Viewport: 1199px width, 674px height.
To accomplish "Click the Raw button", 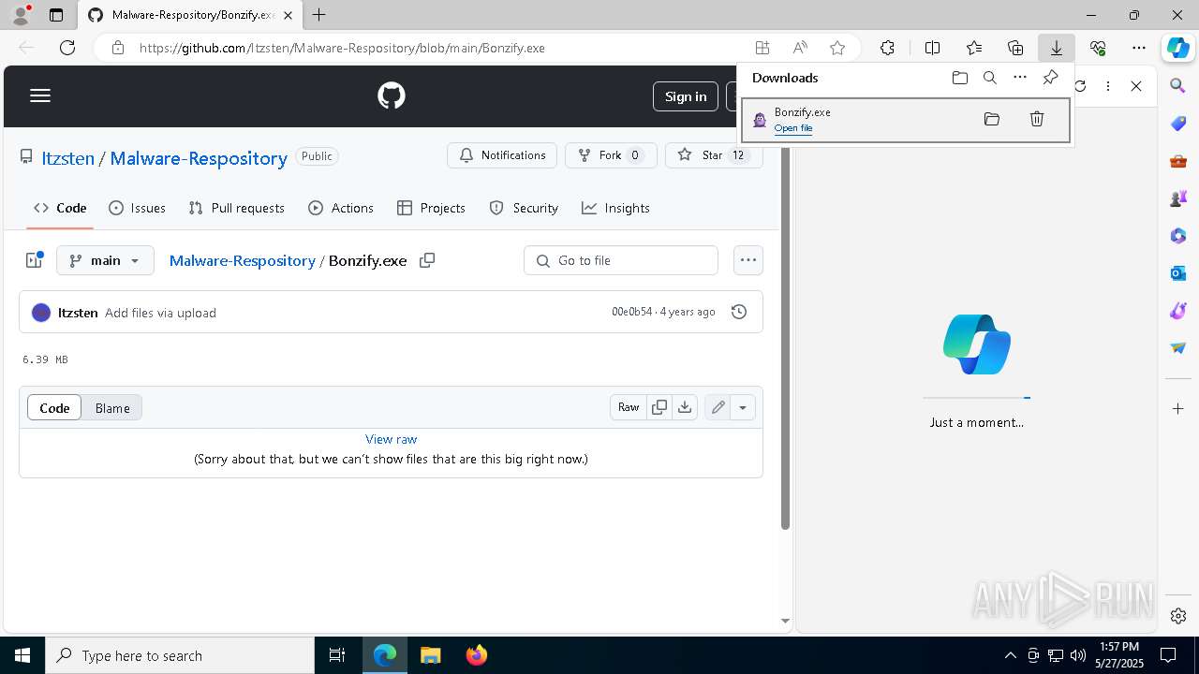I will click(x=629, y=407).
